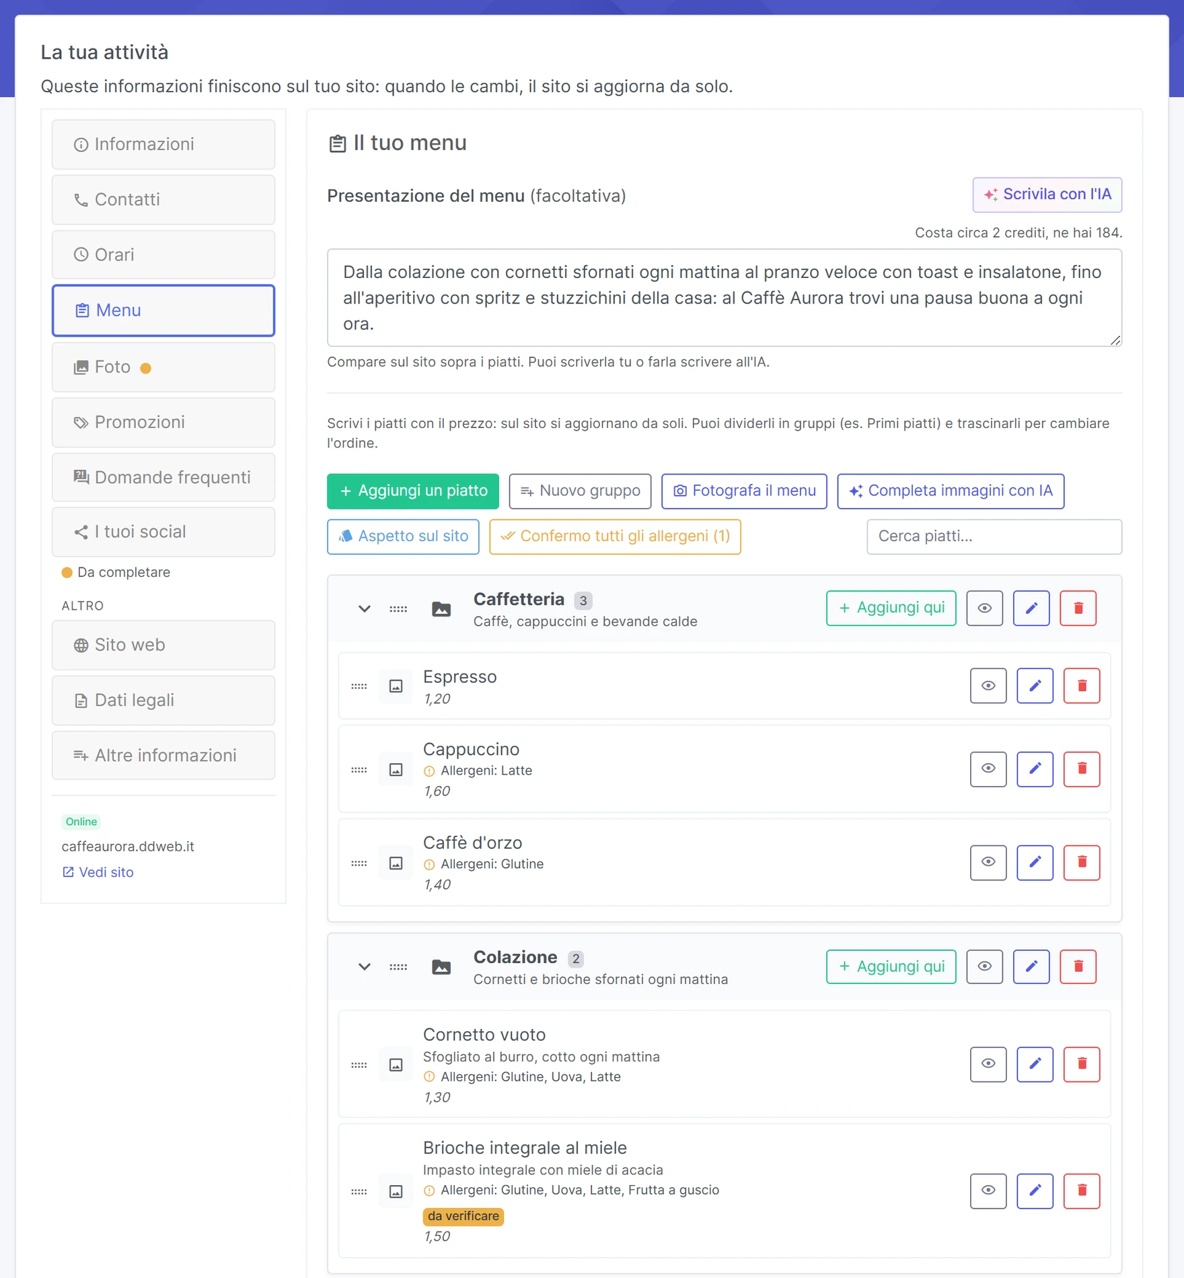Screen dimensions: 1184x1278
Task: Open the Promozioni section
Action: [163, 423]
